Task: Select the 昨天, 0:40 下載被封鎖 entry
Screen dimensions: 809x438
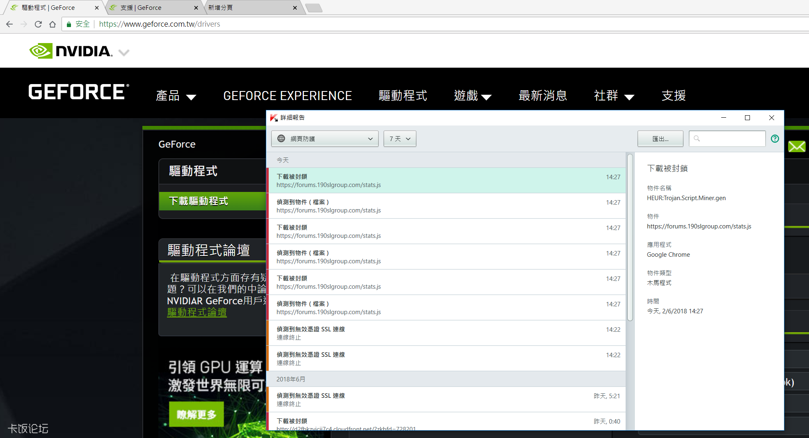Action: click(x=446, y=422)
